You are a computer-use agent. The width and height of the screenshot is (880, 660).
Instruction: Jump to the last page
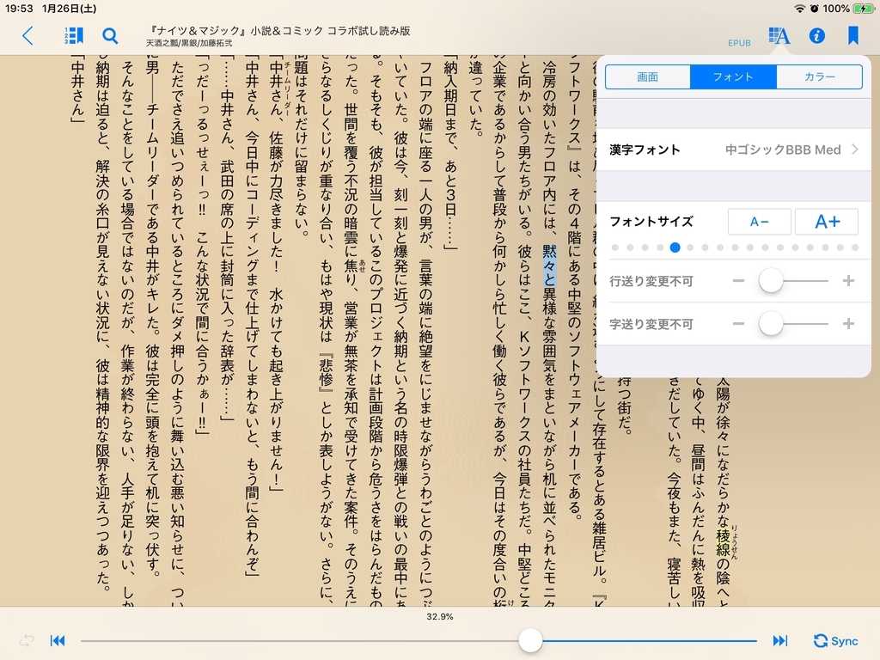point(780,640)
